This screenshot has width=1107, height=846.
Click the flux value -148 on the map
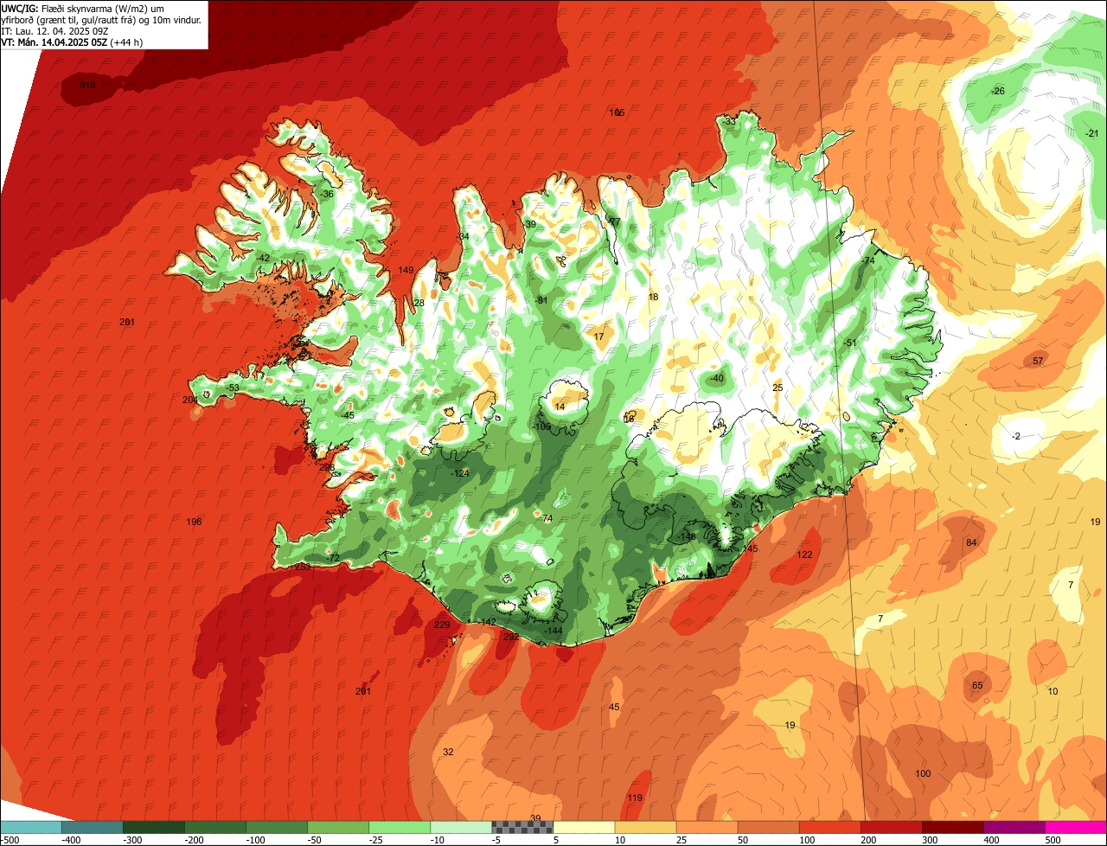click(687, 537)
